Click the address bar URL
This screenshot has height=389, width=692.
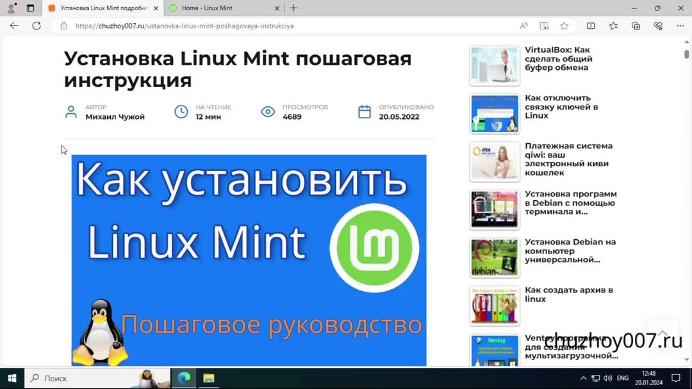click(x=185, y=26)
